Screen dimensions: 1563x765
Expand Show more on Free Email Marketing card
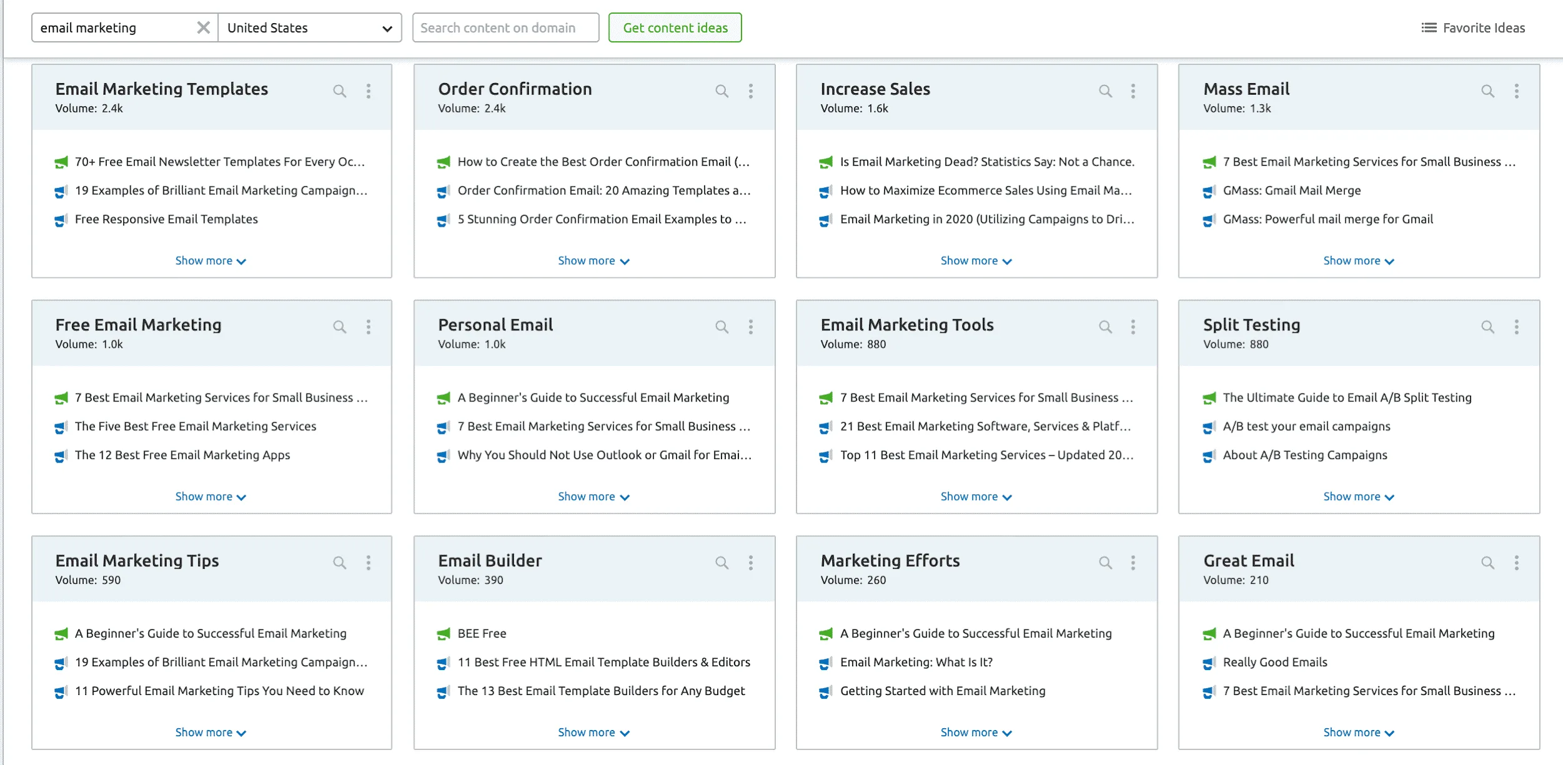tap(211, 496)
